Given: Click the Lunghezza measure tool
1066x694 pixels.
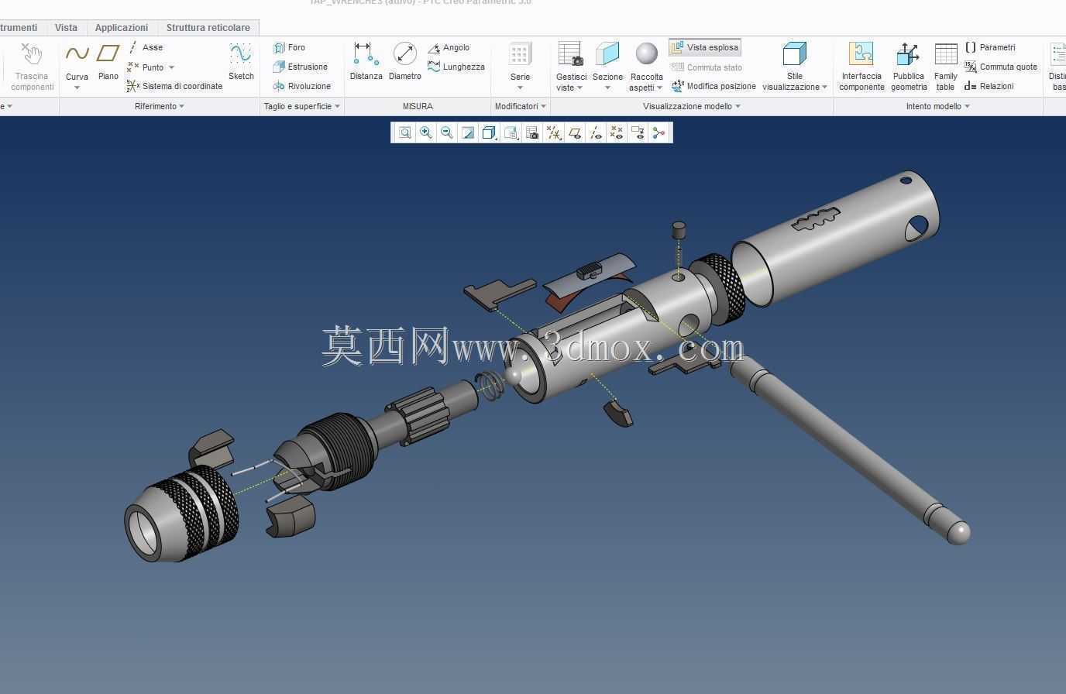Looking at the screenshot, I should 456,67.
